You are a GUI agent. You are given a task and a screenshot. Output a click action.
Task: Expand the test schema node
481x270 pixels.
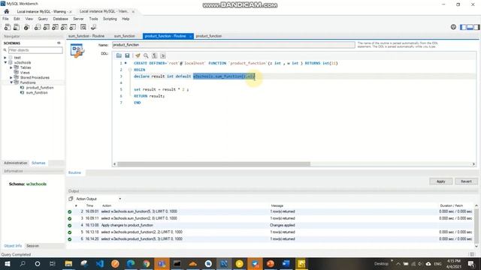[x=5, y=58]
